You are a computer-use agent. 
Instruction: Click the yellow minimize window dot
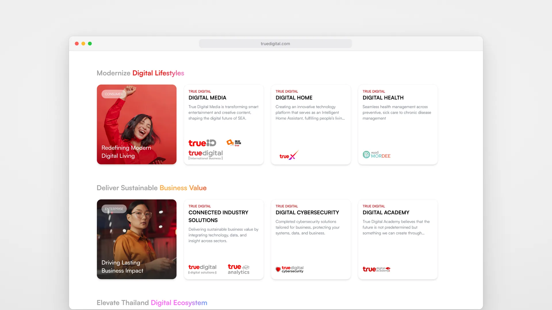pyautogui.click(x=83, y=44)
